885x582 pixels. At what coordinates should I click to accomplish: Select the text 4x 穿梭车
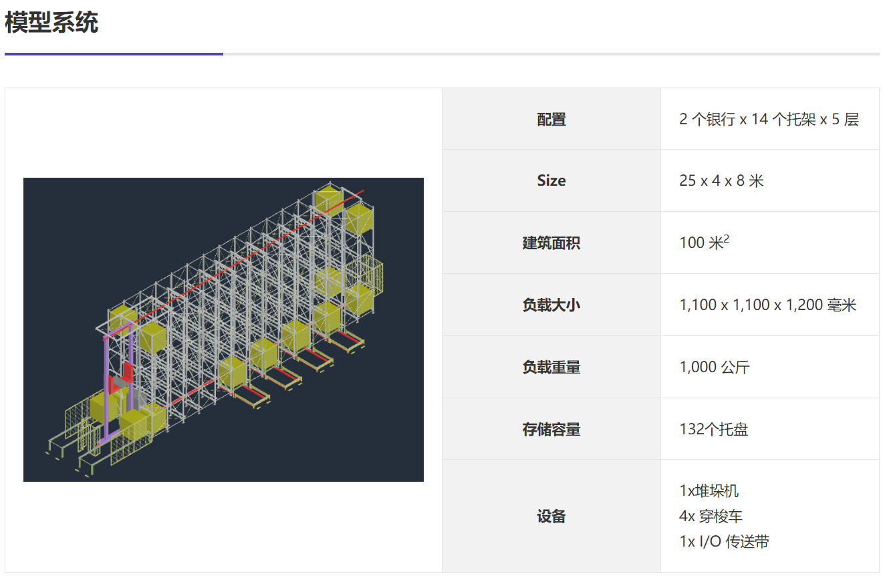click(x=711, y=516)
